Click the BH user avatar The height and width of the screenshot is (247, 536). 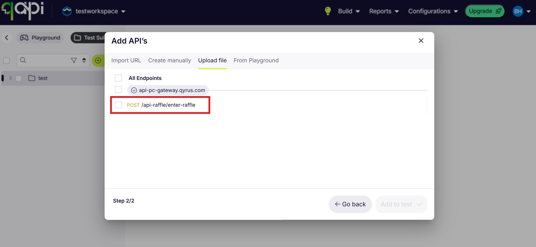pyautogui.click(x=518, y=11)
